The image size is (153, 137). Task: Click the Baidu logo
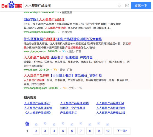[12, 5]
